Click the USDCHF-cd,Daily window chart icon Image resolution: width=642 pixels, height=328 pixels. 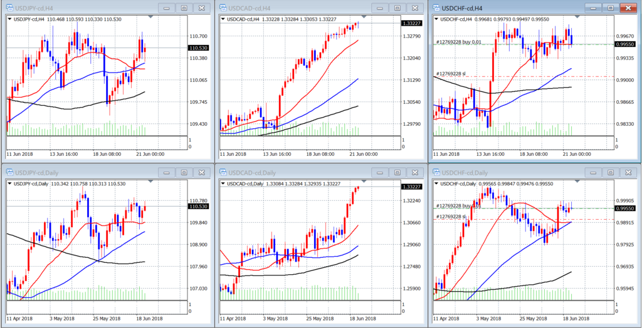click(x=435, y=172)
